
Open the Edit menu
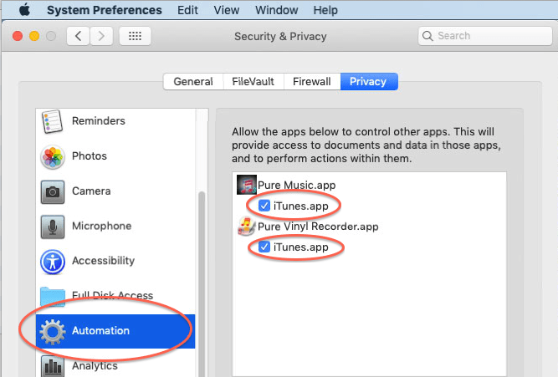[x=187, y=10]
